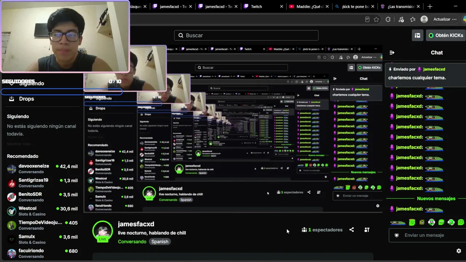Open the reader view icon in address bar

coord(367,19)
